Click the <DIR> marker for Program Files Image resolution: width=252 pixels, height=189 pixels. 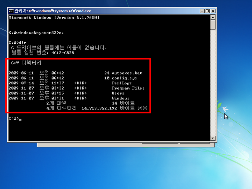point(80,88)
